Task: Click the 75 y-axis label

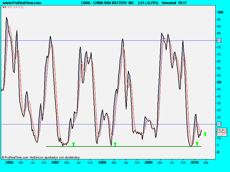Action: pos(219,47)
